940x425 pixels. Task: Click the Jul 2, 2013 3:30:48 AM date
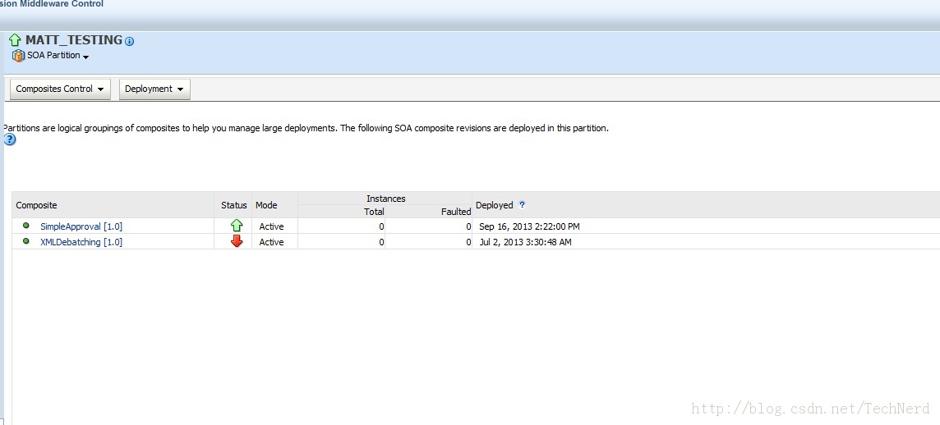click(525, 242)
